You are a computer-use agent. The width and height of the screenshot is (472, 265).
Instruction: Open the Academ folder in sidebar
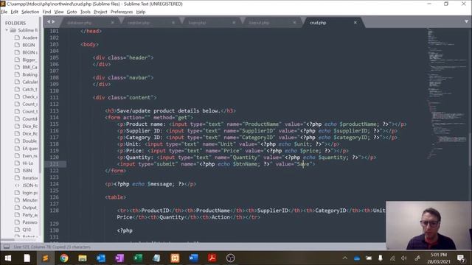point(29,38)
